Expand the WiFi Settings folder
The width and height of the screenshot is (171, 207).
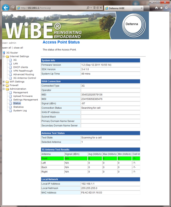click(4, 82)
